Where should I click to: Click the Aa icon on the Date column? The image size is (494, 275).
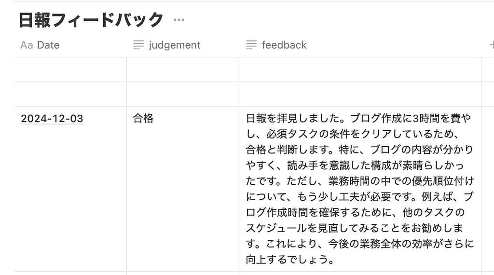coord(27,45)
